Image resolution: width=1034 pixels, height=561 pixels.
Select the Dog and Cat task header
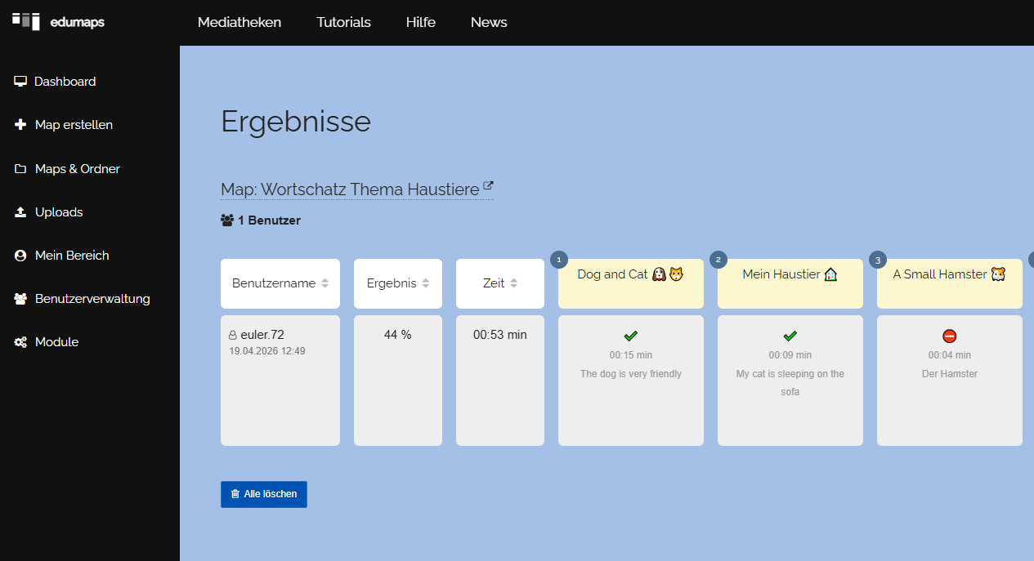coord(630,275)
